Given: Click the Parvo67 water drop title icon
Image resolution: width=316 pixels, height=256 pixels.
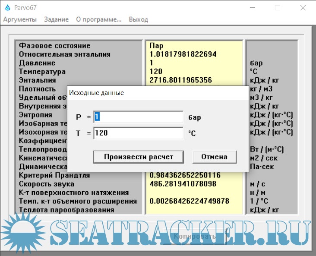Looking at the screenshot, I should [6, 7].
